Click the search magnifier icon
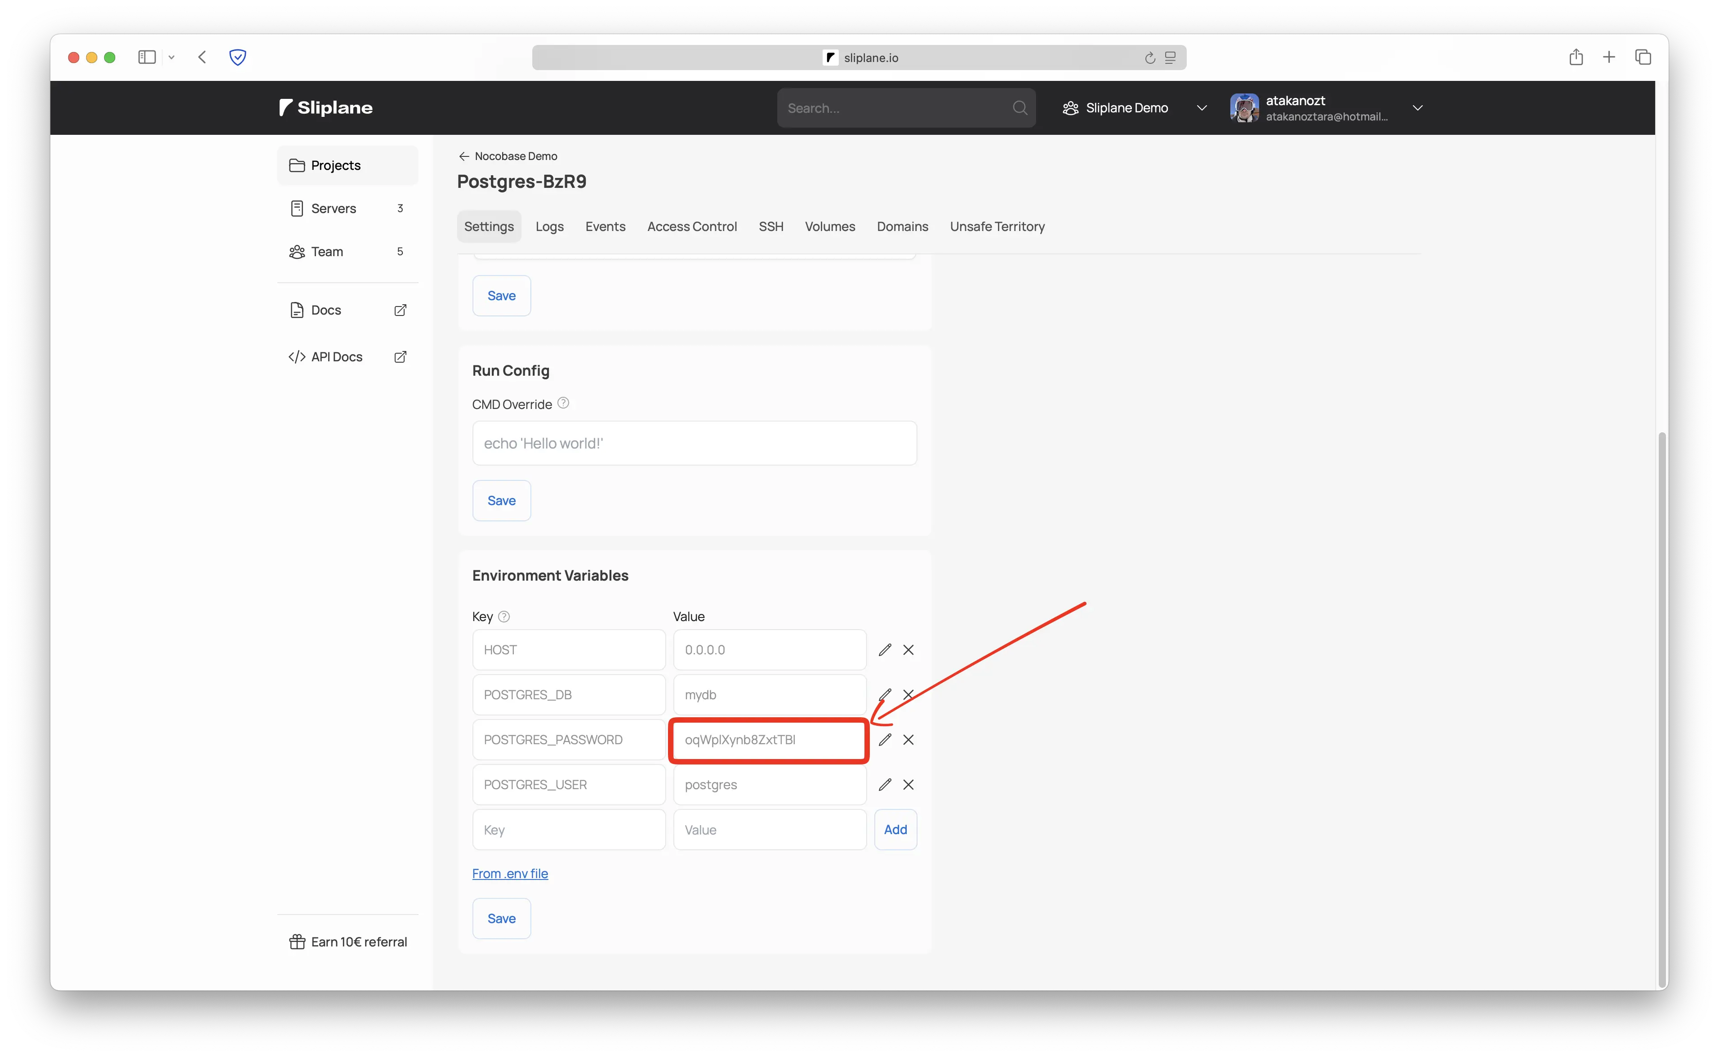Screen dimensions: 1719x1057 tap(1019, 108)
